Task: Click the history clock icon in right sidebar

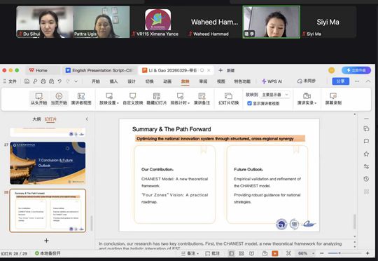Action: pyautogui.click(x=366, y=179)
